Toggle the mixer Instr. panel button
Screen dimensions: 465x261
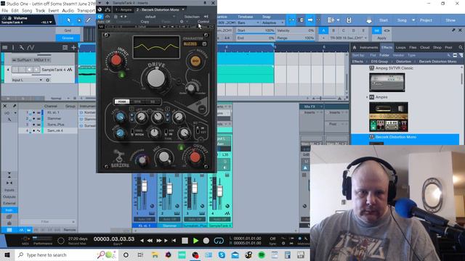point(9,210)
